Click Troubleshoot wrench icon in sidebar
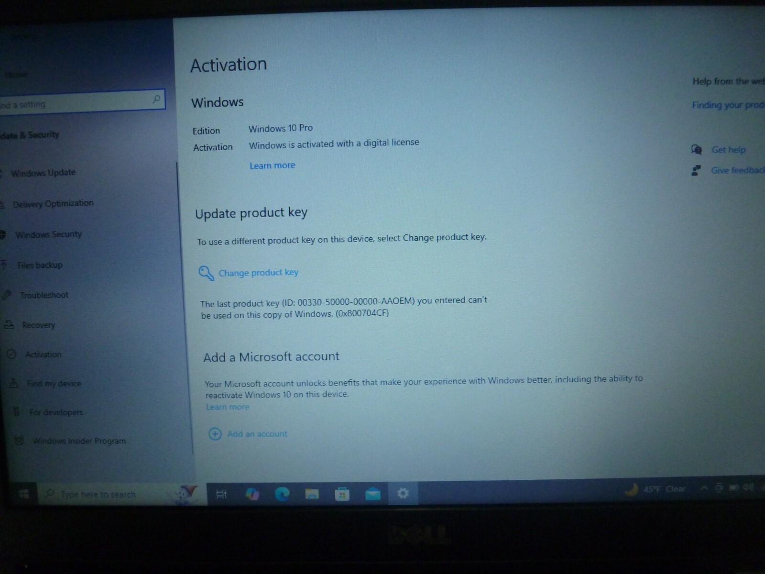 tap(6, 295)
